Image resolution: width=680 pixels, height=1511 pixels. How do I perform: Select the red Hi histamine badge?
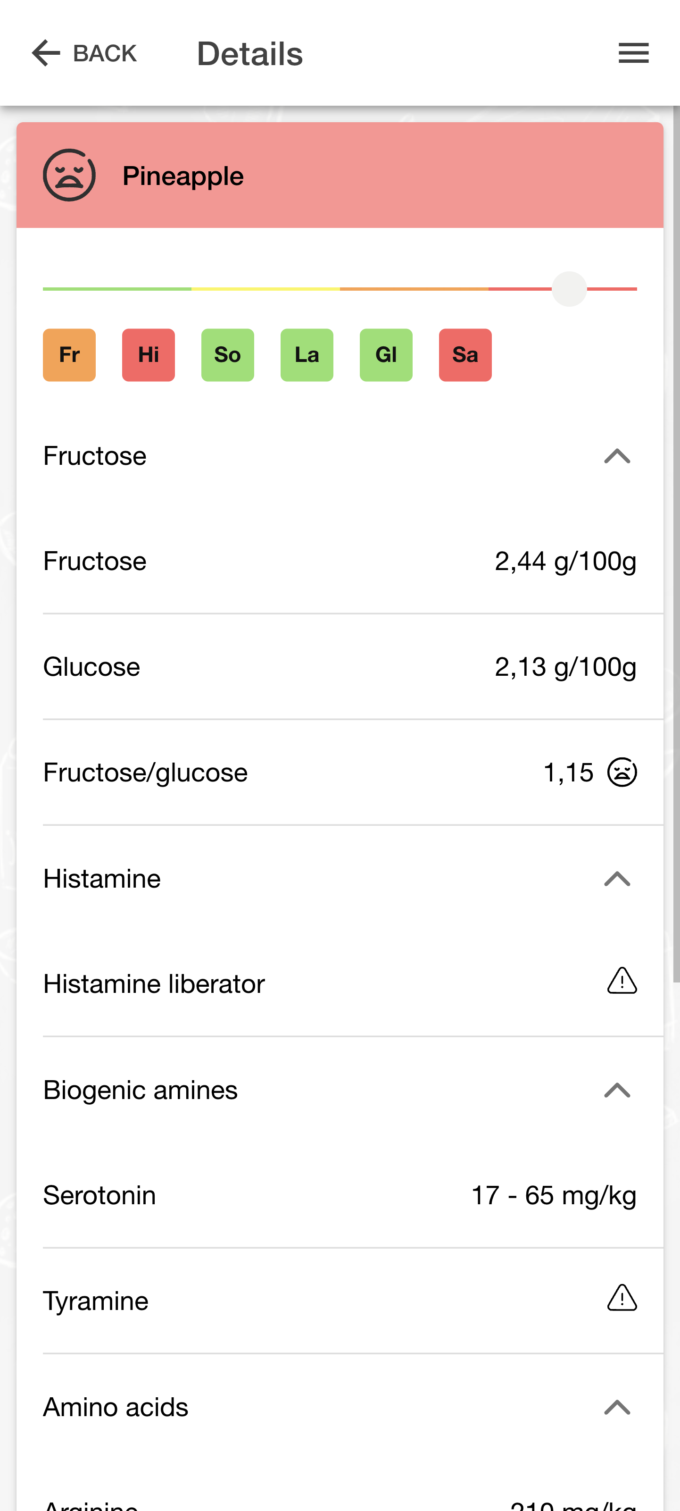coord(149,355)
